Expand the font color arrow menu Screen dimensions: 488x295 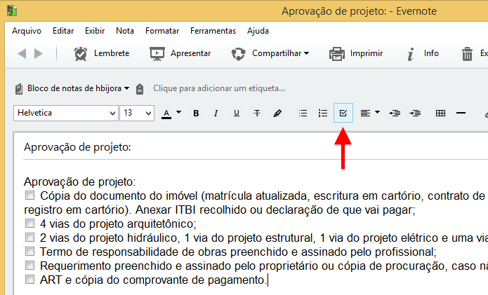(x=178, y=112)
